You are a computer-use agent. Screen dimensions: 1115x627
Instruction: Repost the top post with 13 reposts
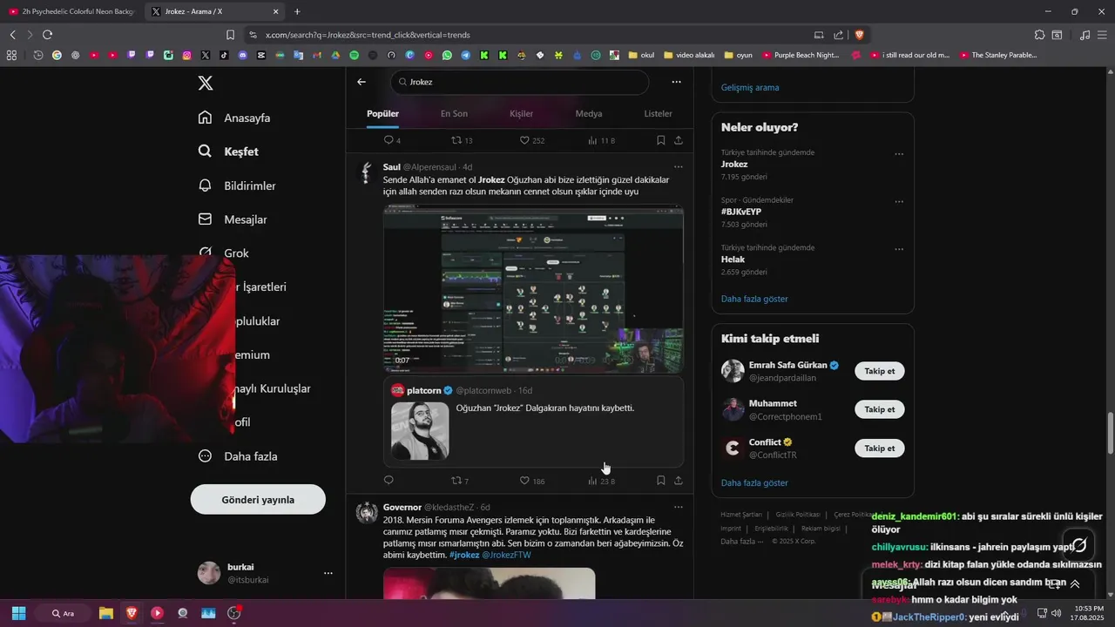pyautogui.click(x=462, y=140)
